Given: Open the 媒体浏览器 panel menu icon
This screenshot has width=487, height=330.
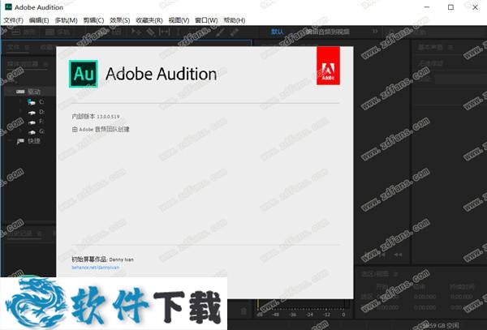Looking at the screenshot, I should point(45,64).
